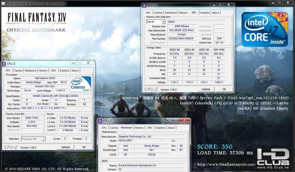Click Max Bandwidth value PC3-8500F (533 MHz)
Image resolution: width=295 pixels, height=172 pixels.
[x=181, y=30]
